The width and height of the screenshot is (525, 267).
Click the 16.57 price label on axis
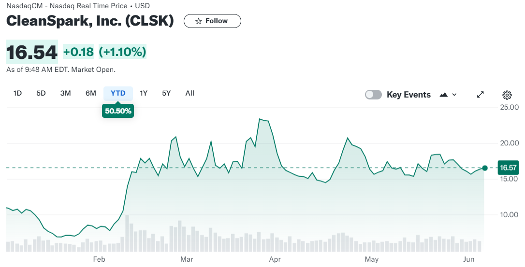coord(508,168)
